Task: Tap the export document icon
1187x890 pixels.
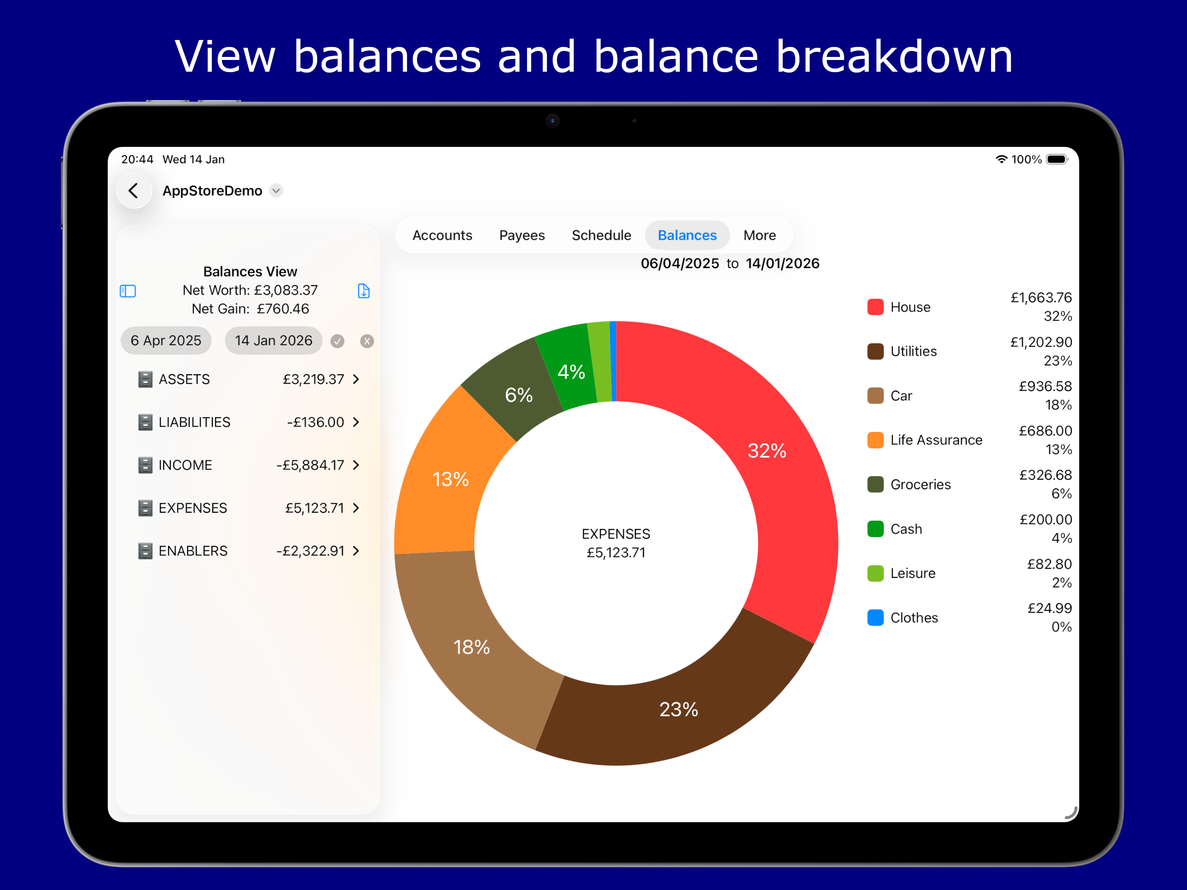Action: pyautogui.click(x=364, y=291)
